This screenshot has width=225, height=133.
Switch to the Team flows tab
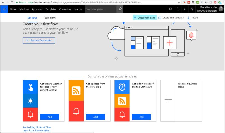[x=49, y=18]
